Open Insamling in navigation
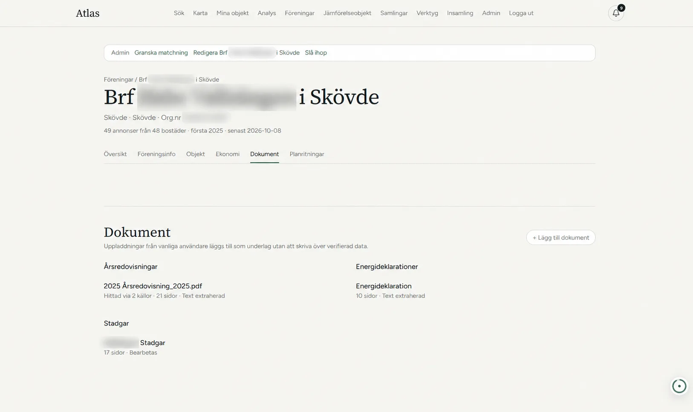The image size is (693, 412). coord(460,13)
